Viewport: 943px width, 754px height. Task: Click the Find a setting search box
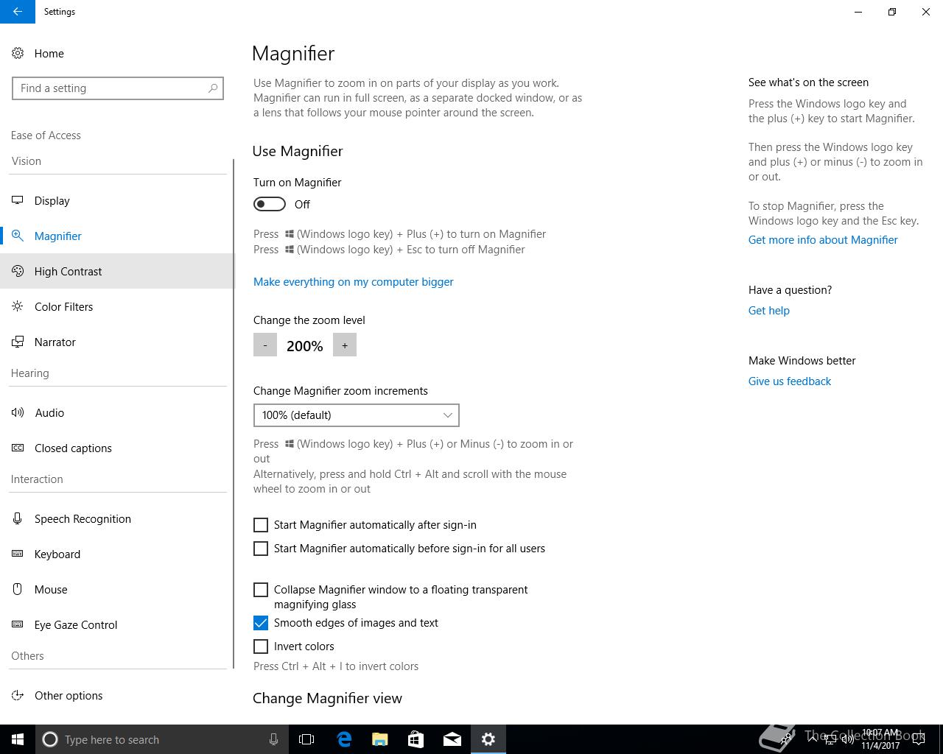[118, 88]
